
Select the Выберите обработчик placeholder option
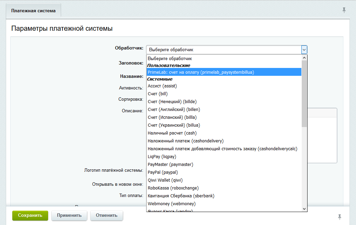tap(170, 59)
